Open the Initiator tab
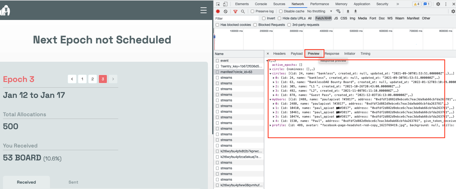Image resolution: width=456 pixels, height=189 pixels. point(350,54)
